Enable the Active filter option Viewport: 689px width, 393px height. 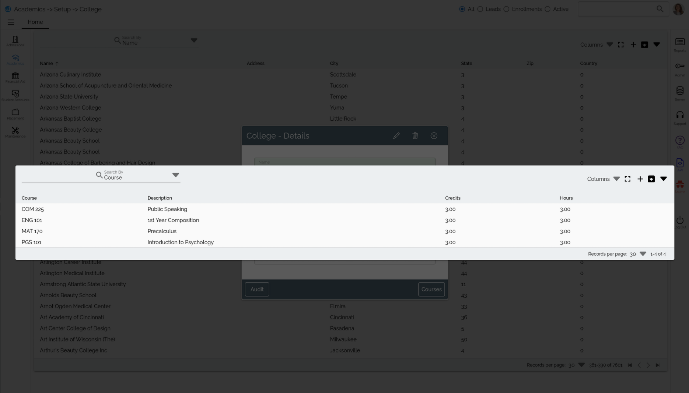click(548, 9)
